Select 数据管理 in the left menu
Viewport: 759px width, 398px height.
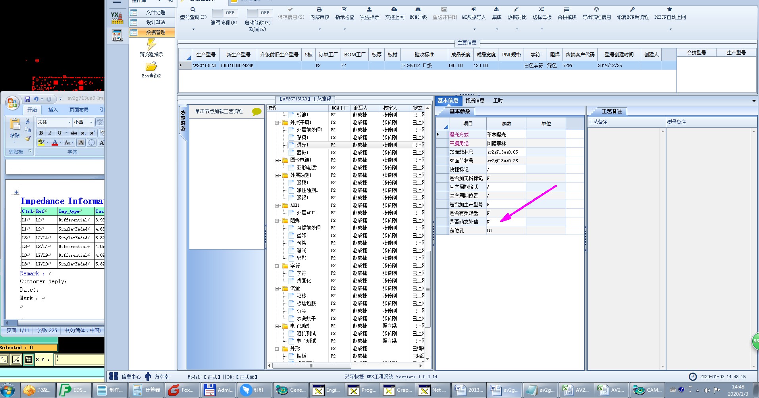(x=152, y=33)
